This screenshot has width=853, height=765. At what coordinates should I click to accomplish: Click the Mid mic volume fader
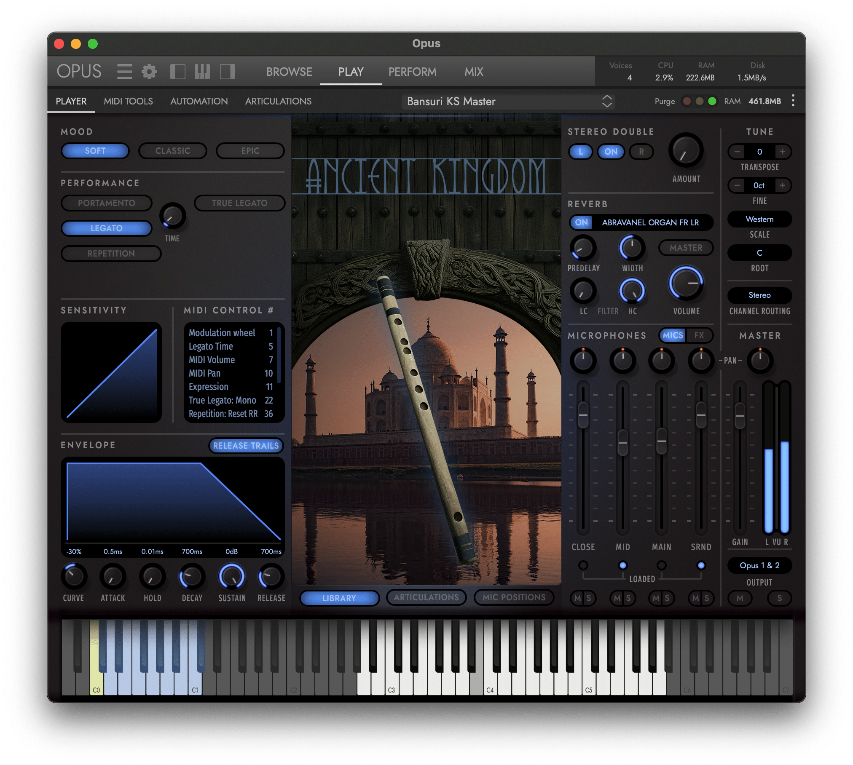pos(622,443)
